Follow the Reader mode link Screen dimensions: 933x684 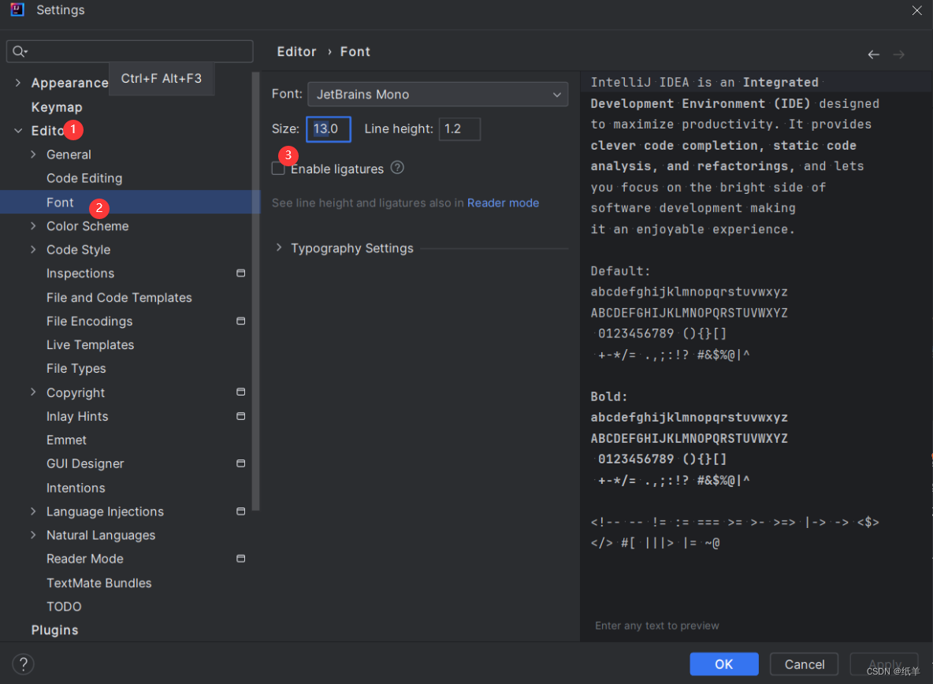[x=503, y=203]
